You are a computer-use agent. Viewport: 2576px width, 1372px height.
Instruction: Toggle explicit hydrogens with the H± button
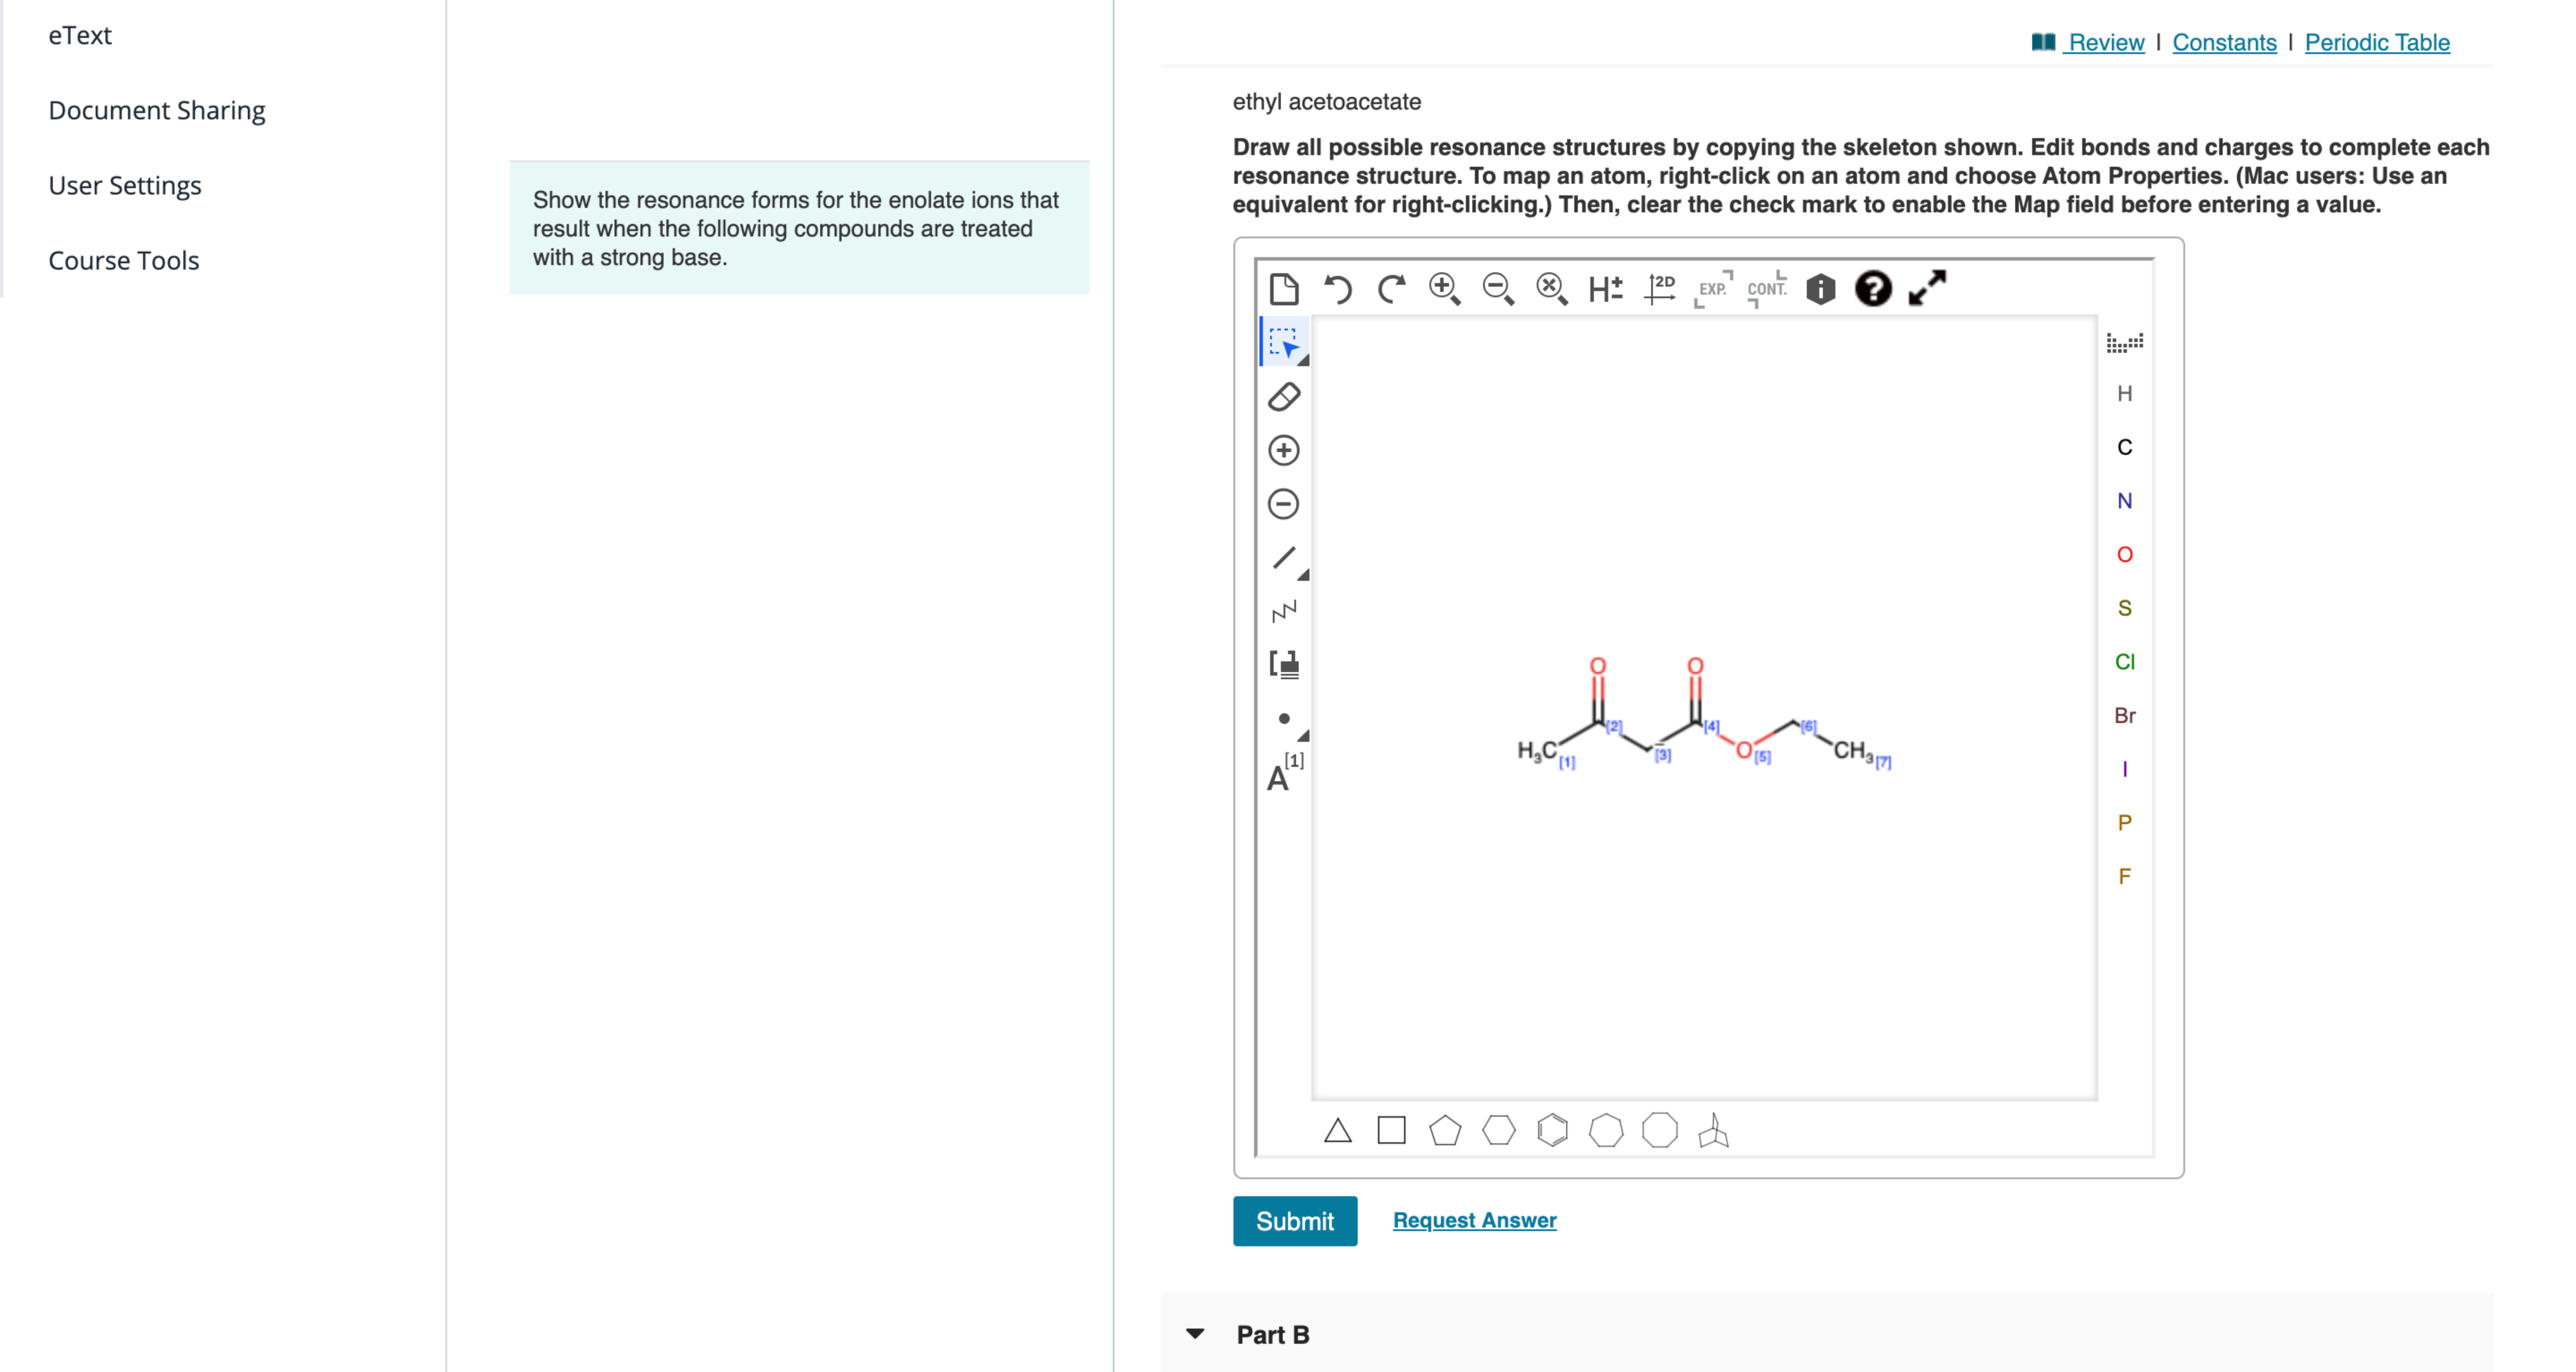pyautogui.click(x=1605, y=289)
